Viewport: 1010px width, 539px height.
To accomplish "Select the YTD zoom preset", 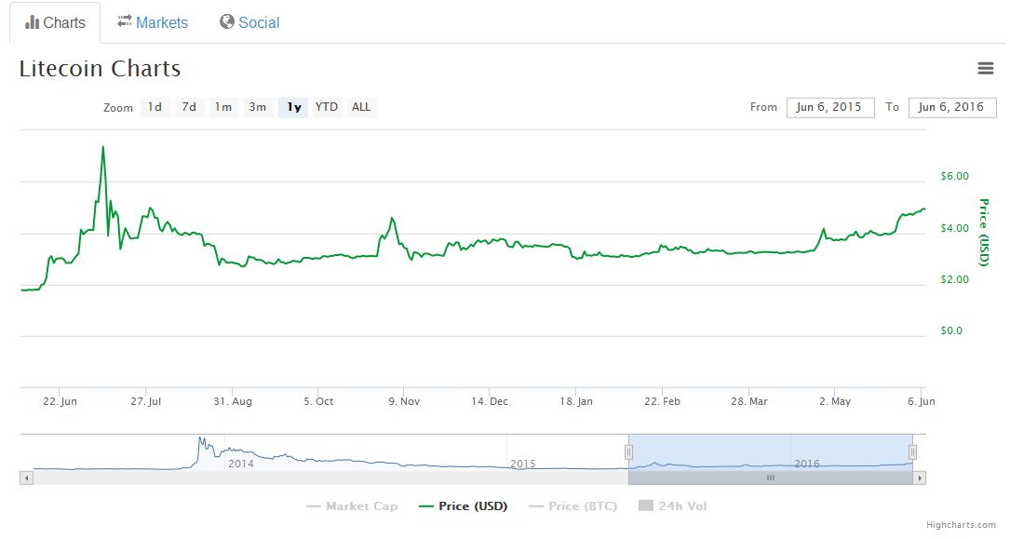I will click(x=327, y=107).
